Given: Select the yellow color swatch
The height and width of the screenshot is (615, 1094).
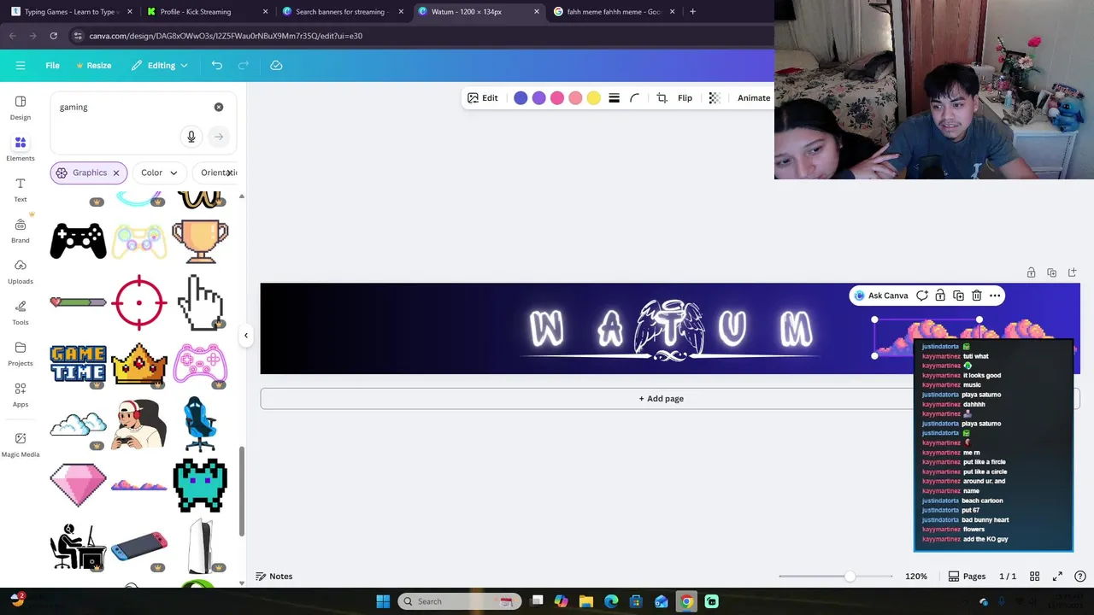Looking at the screenshot, I should 593,98.
